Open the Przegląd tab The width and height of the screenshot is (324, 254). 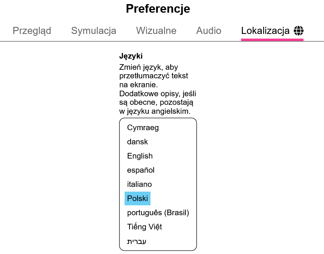pos(32,31)
